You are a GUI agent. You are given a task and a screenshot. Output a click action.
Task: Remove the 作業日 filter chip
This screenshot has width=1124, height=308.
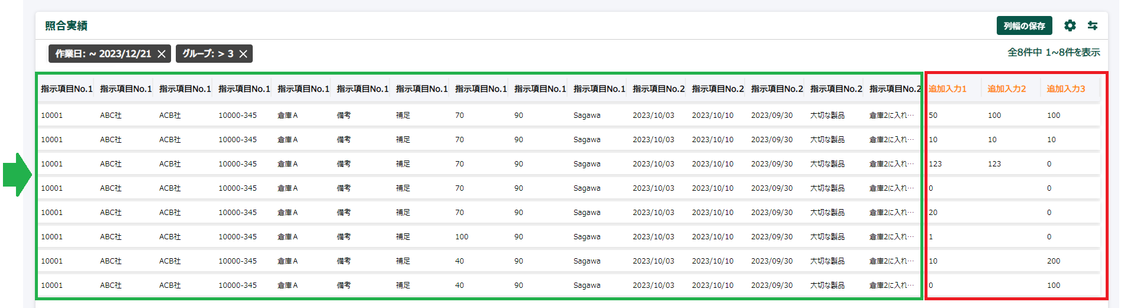[162, 54]
